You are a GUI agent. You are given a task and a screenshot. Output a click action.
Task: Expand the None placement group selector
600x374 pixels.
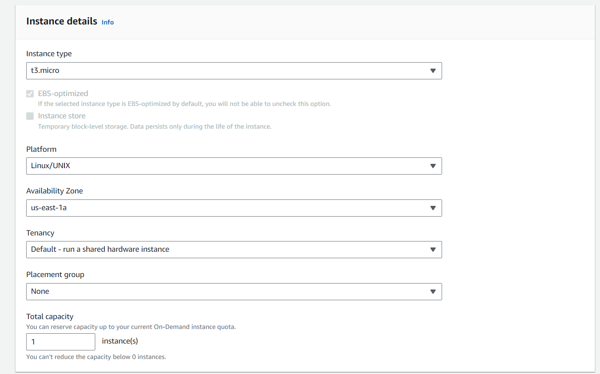(x=227, y=292)
